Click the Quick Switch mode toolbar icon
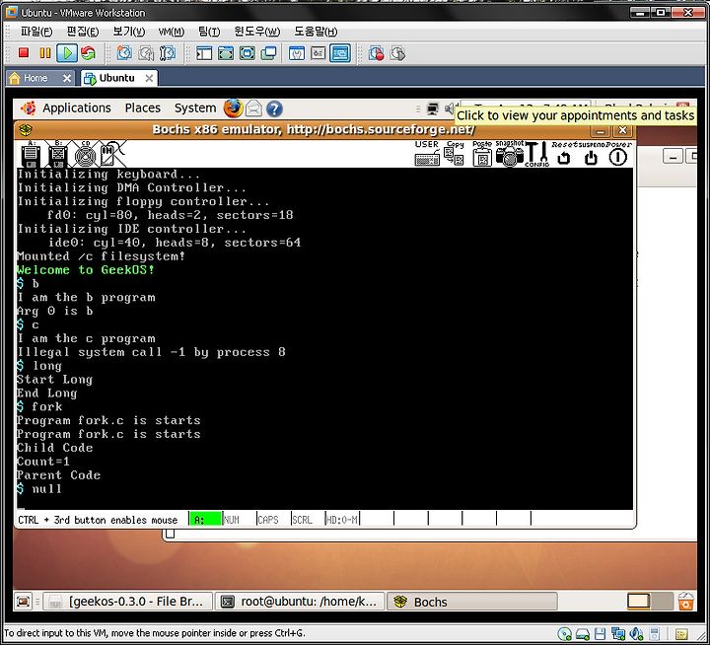The height and width of the screenshot is (645, 710). point(226,53)
